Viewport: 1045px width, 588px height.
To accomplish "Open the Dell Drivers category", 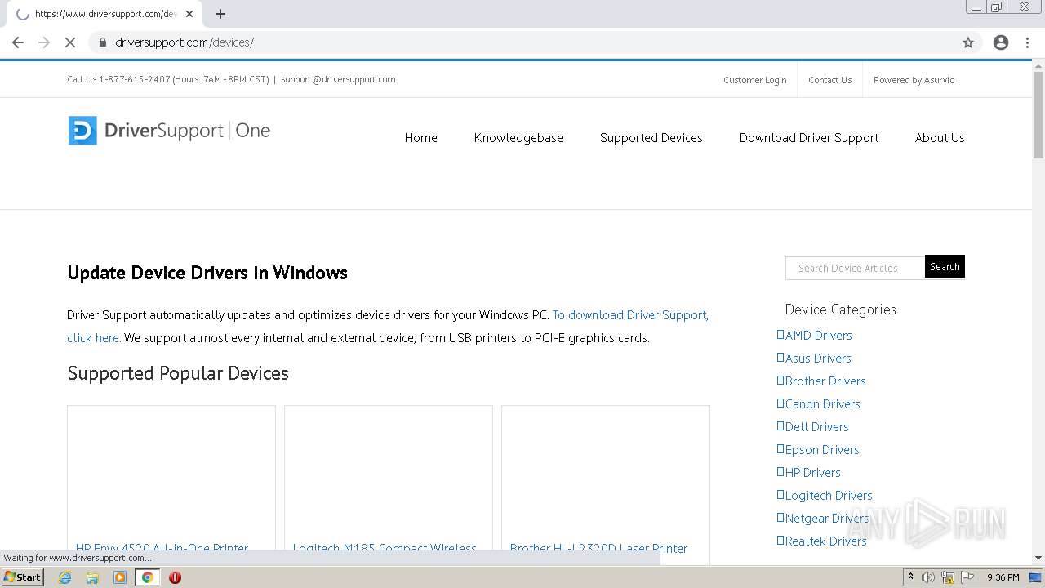I will [x=816, y=426].
